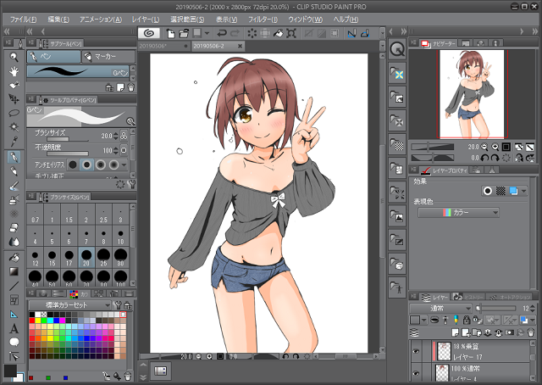The height and width of the screenshot is (385, 542).
Task: Select strong anti-aliasing option
Action: tap(114, 165)
